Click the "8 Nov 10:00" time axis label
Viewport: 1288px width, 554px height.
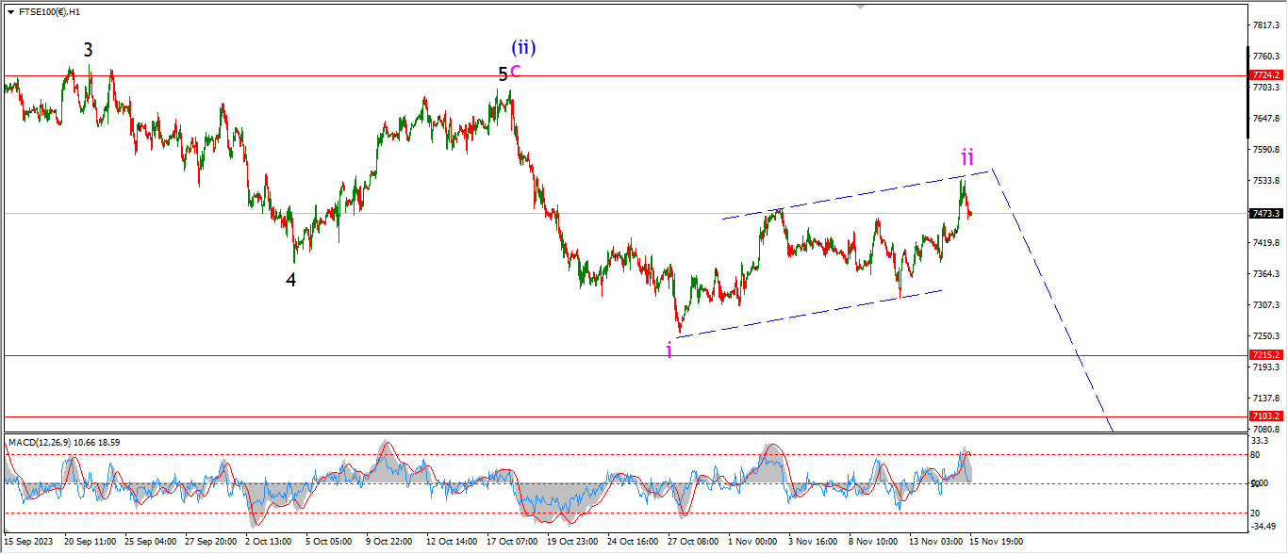click(x=872, y=542)
